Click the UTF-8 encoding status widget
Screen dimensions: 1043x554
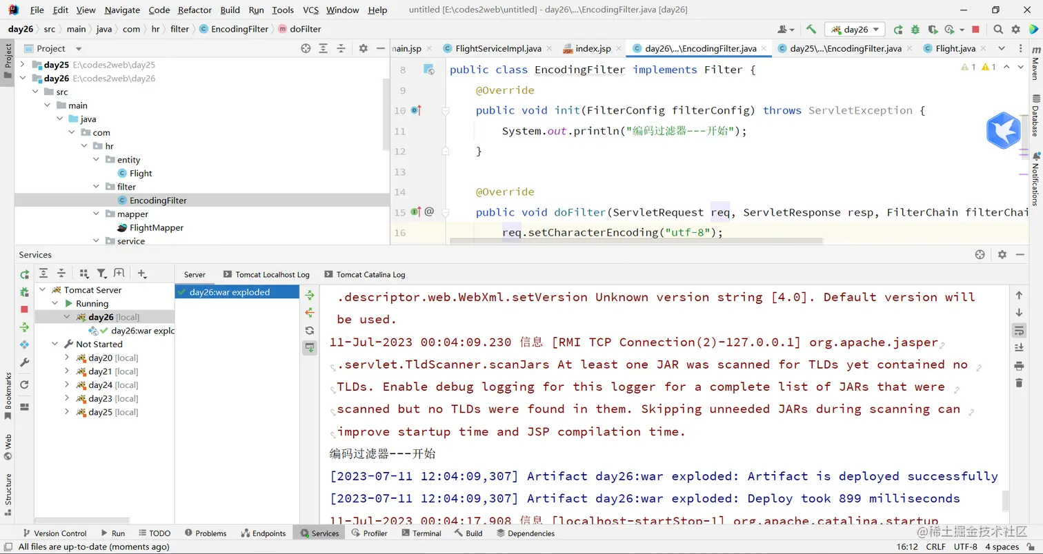pyautogui.click(x=965, y=546)
